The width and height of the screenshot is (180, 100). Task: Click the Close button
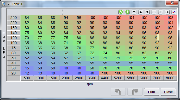[168, 92]
